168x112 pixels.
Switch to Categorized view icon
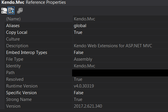(x=4, y=10)
